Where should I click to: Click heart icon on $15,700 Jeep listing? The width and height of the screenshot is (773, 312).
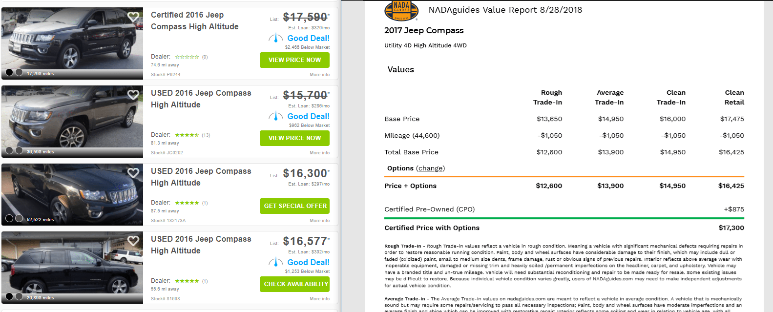pyautogui.click(x=133, y=95)
